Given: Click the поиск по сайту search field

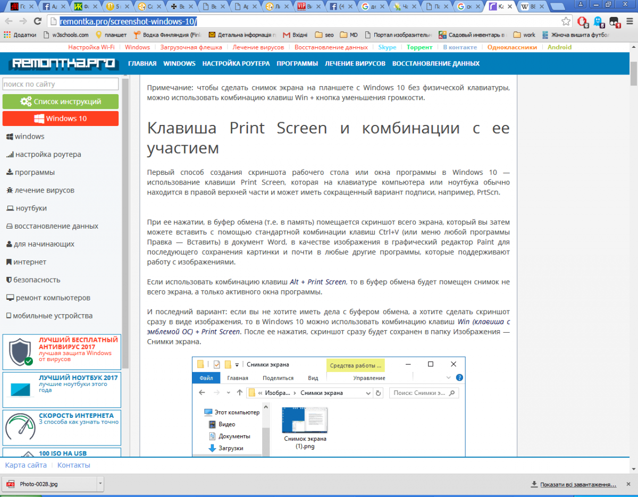Looking at the screenshot, I should pos(60,84).
